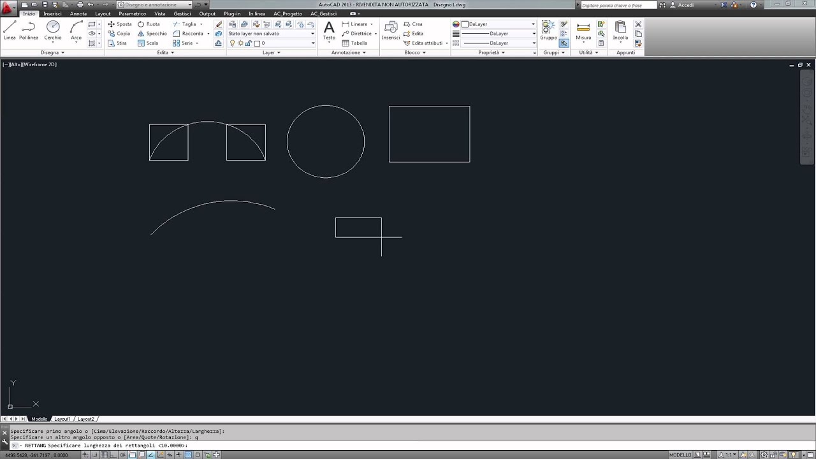The width and height of the screenshot is (816, 459).
Task: Expand the Edita panel
Action: tap(165, 53)
